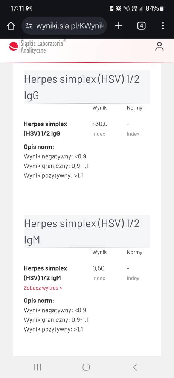
Task: Tap the Herpes simplex IgG section header
Action: click(x=87, y=87)
